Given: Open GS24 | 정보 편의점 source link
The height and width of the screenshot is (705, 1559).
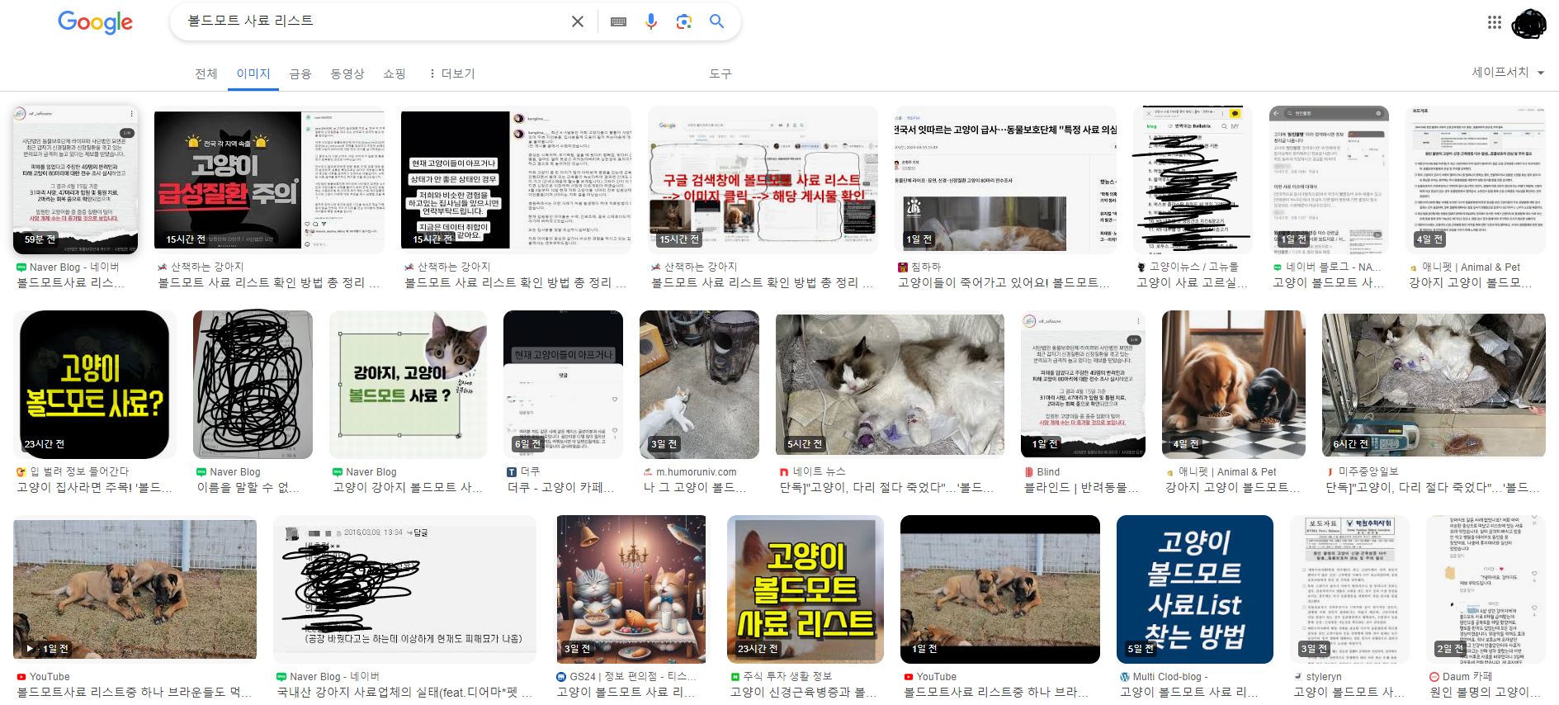Looking at the screenshot, I should (626, 677).
